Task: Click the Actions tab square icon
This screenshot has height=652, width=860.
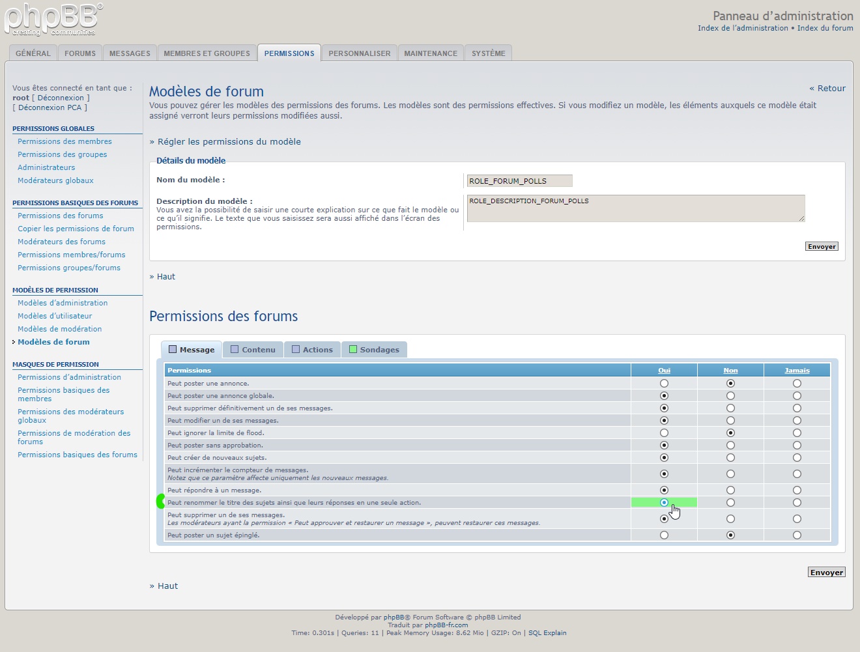Action: tap(296, 349)
